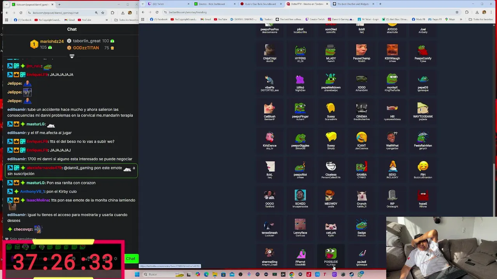Open the Gmail bookmark in BetterTTV window

(x=207, y=19)
